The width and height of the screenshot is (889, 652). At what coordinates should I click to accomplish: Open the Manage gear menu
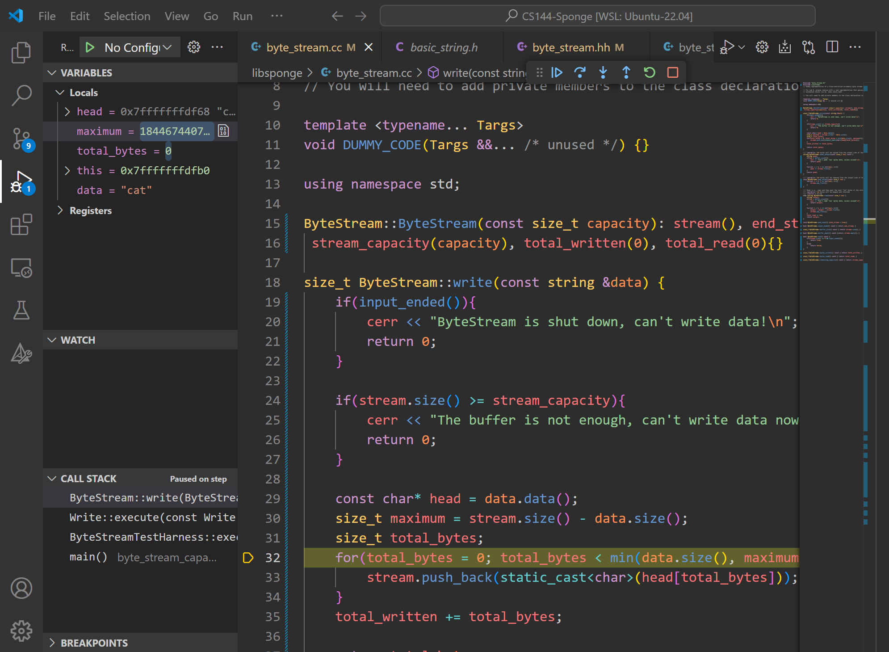click(21, 631)
